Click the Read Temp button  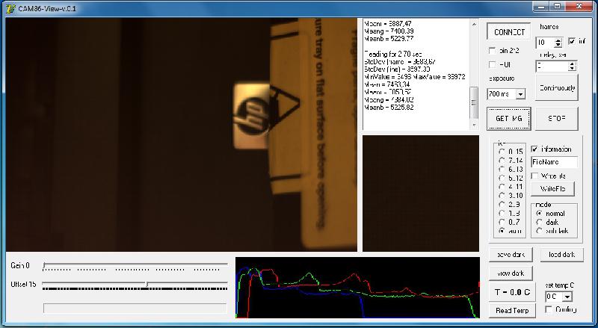pos(512,311)
